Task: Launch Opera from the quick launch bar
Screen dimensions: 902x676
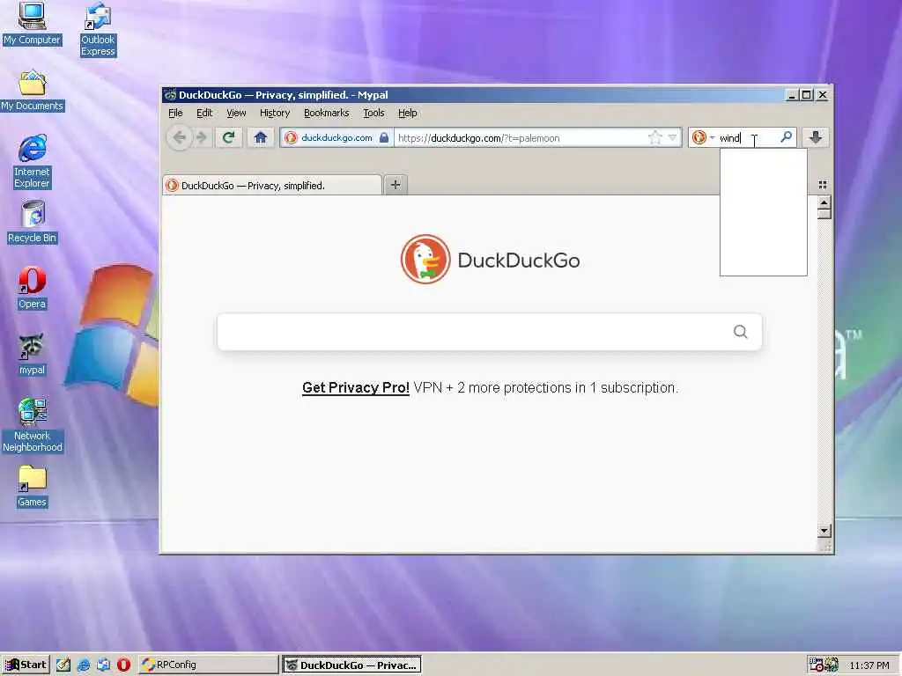Action: click(x=123, y=665)
